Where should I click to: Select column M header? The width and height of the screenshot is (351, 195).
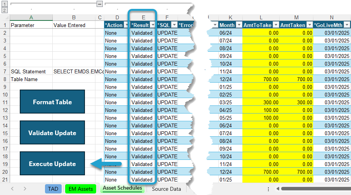[x=296, y=17]
